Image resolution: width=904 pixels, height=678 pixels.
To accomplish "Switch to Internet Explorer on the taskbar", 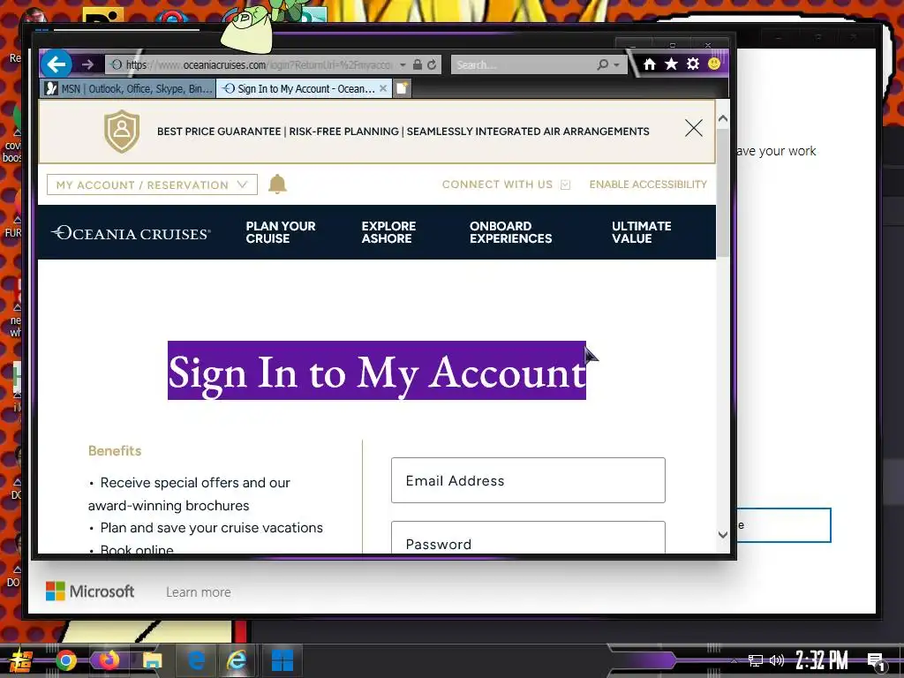I will (x=237, y=660).
